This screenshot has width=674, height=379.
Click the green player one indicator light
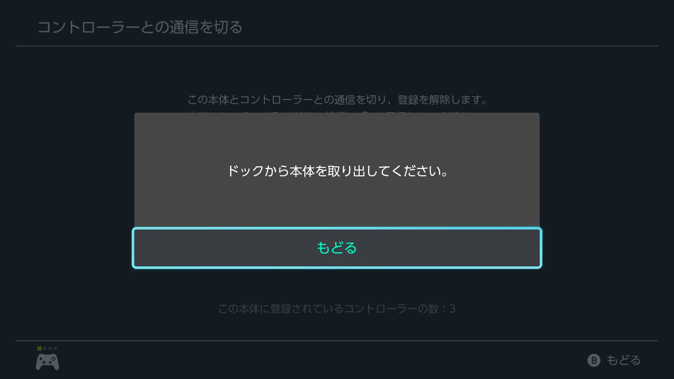click(x=39, y=348)
